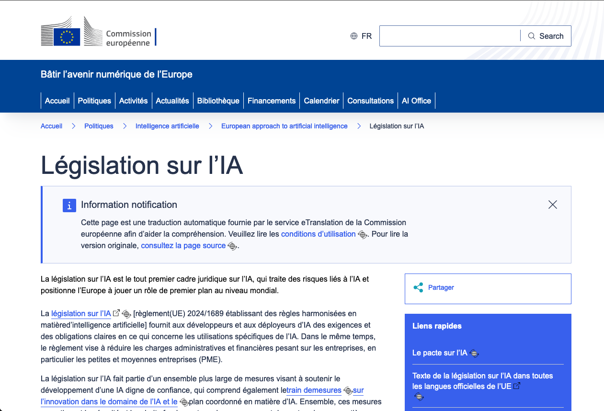This screenshot has width=604, height=411.
Task: Click the Partager share icon
Action: pos(418,287)
